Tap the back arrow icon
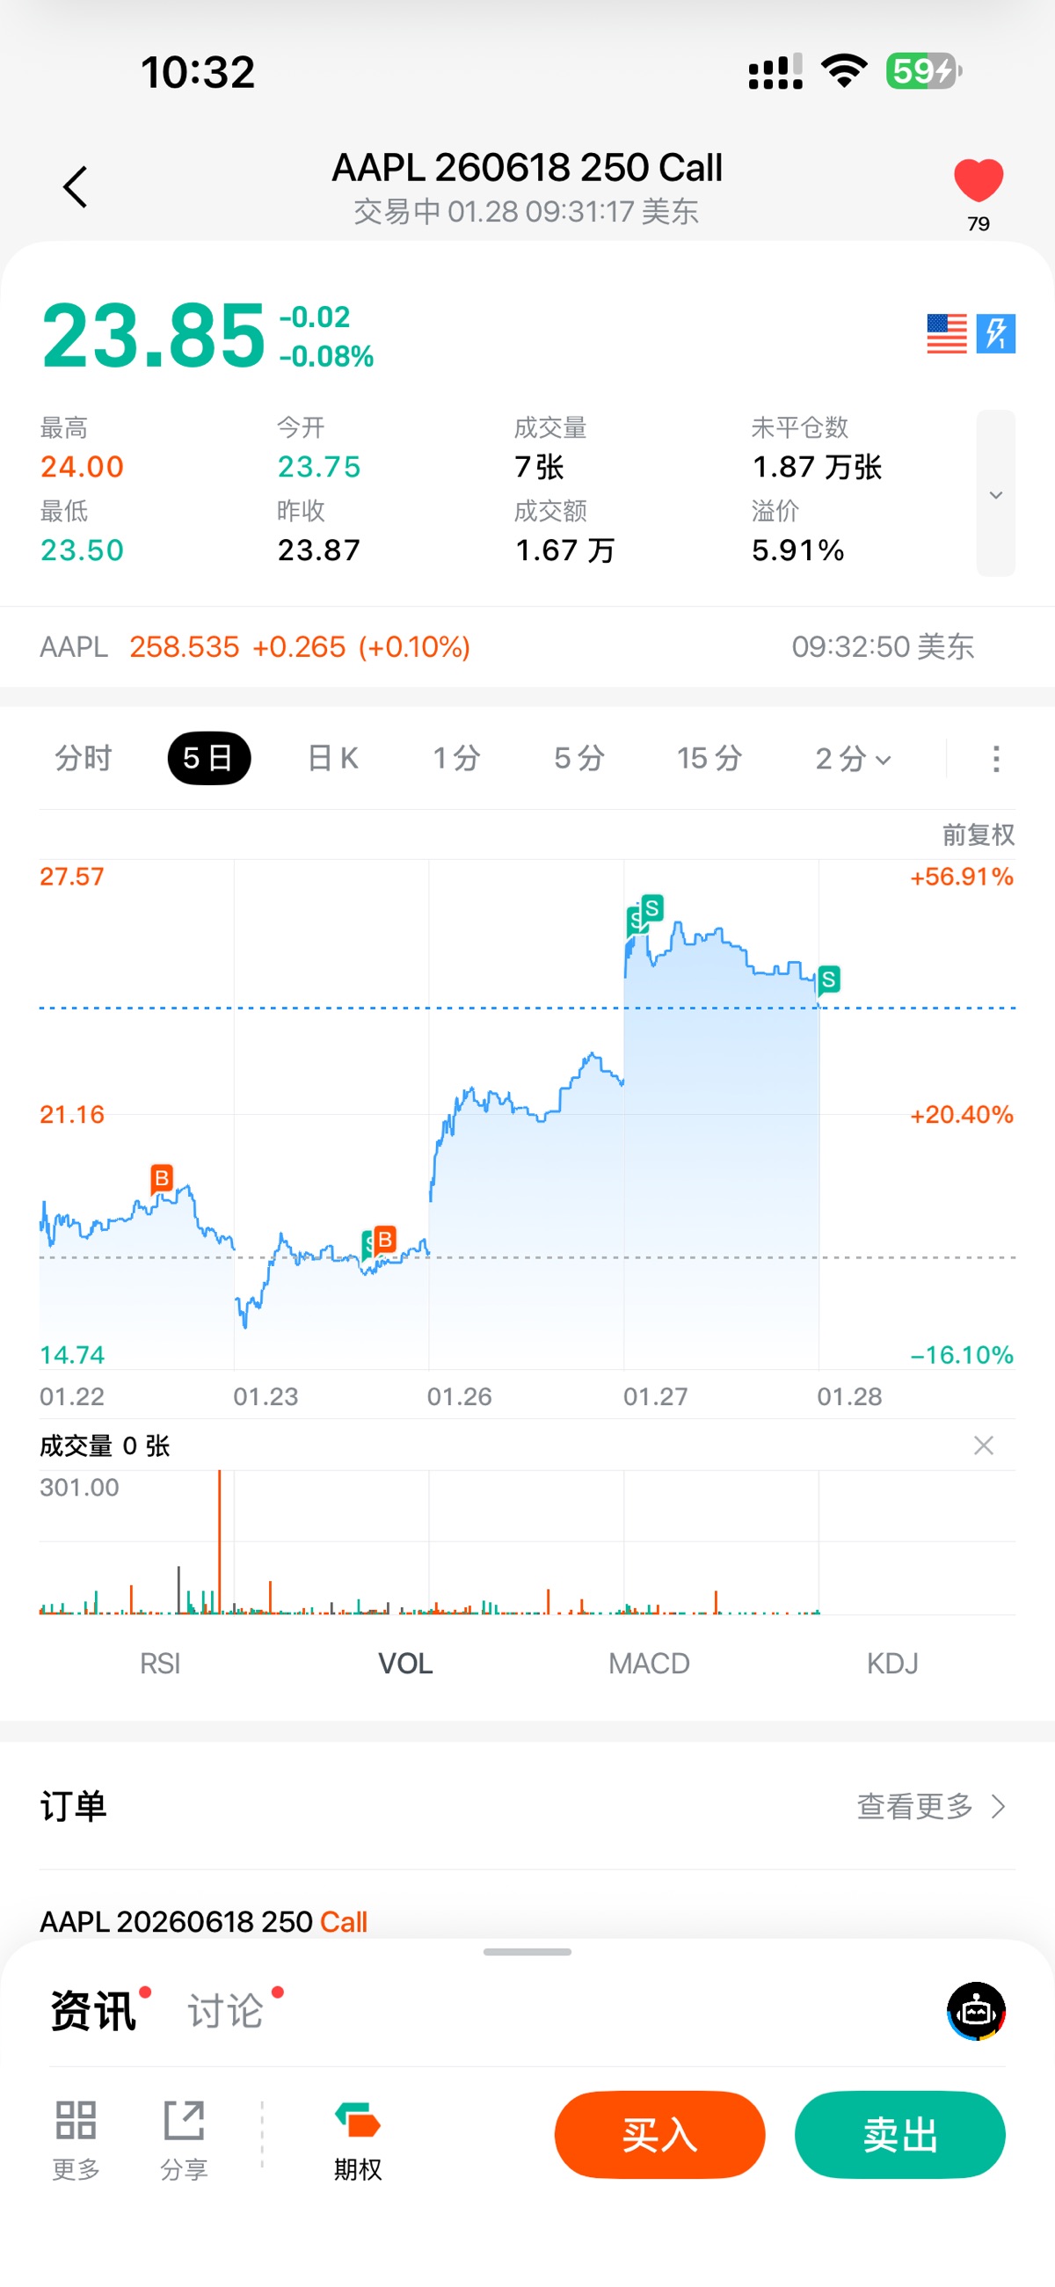 point(76,187)
